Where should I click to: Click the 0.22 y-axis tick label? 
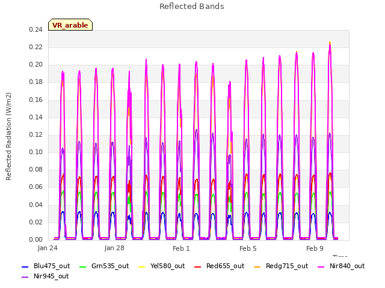36,47
